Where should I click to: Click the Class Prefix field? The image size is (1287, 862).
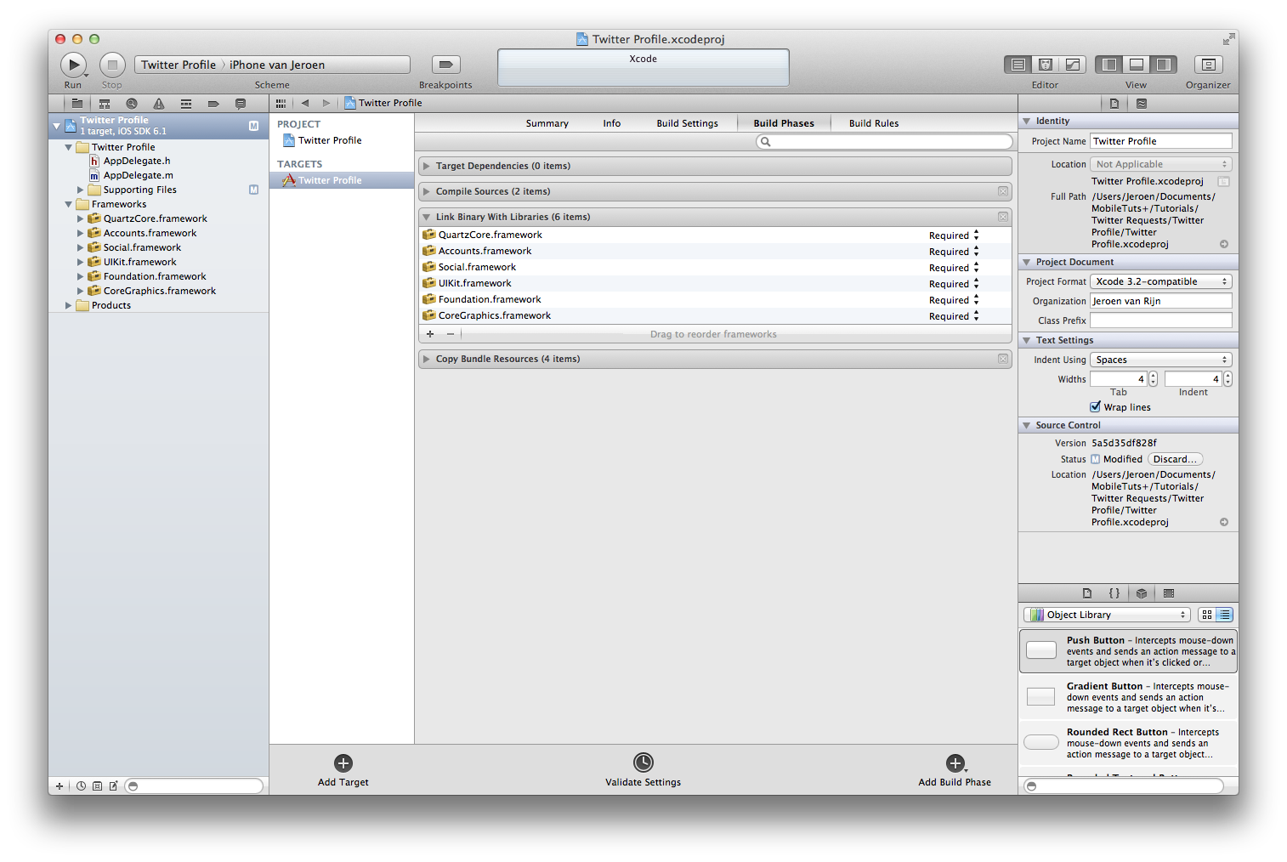tap(1161, 320)
